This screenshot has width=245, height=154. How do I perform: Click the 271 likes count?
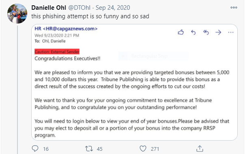[155, 149]
